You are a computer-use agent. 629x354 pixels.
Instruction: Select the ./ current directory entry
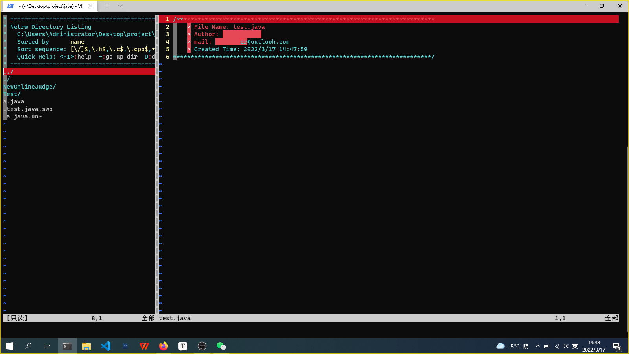[7, 79]
